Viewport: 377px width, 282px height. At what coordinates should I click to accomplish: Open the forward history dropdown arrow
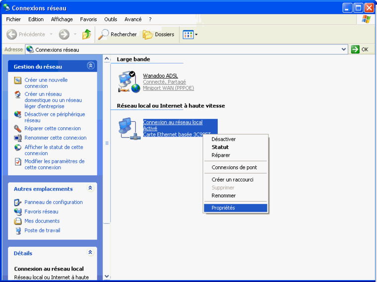tap(75, 34)
